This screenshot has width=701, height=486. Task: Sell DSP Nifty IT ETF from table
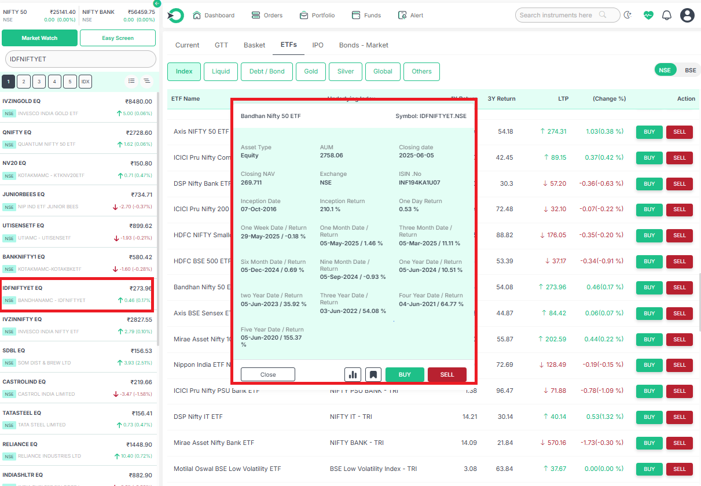pyautogui.click(x=680, y=417)
